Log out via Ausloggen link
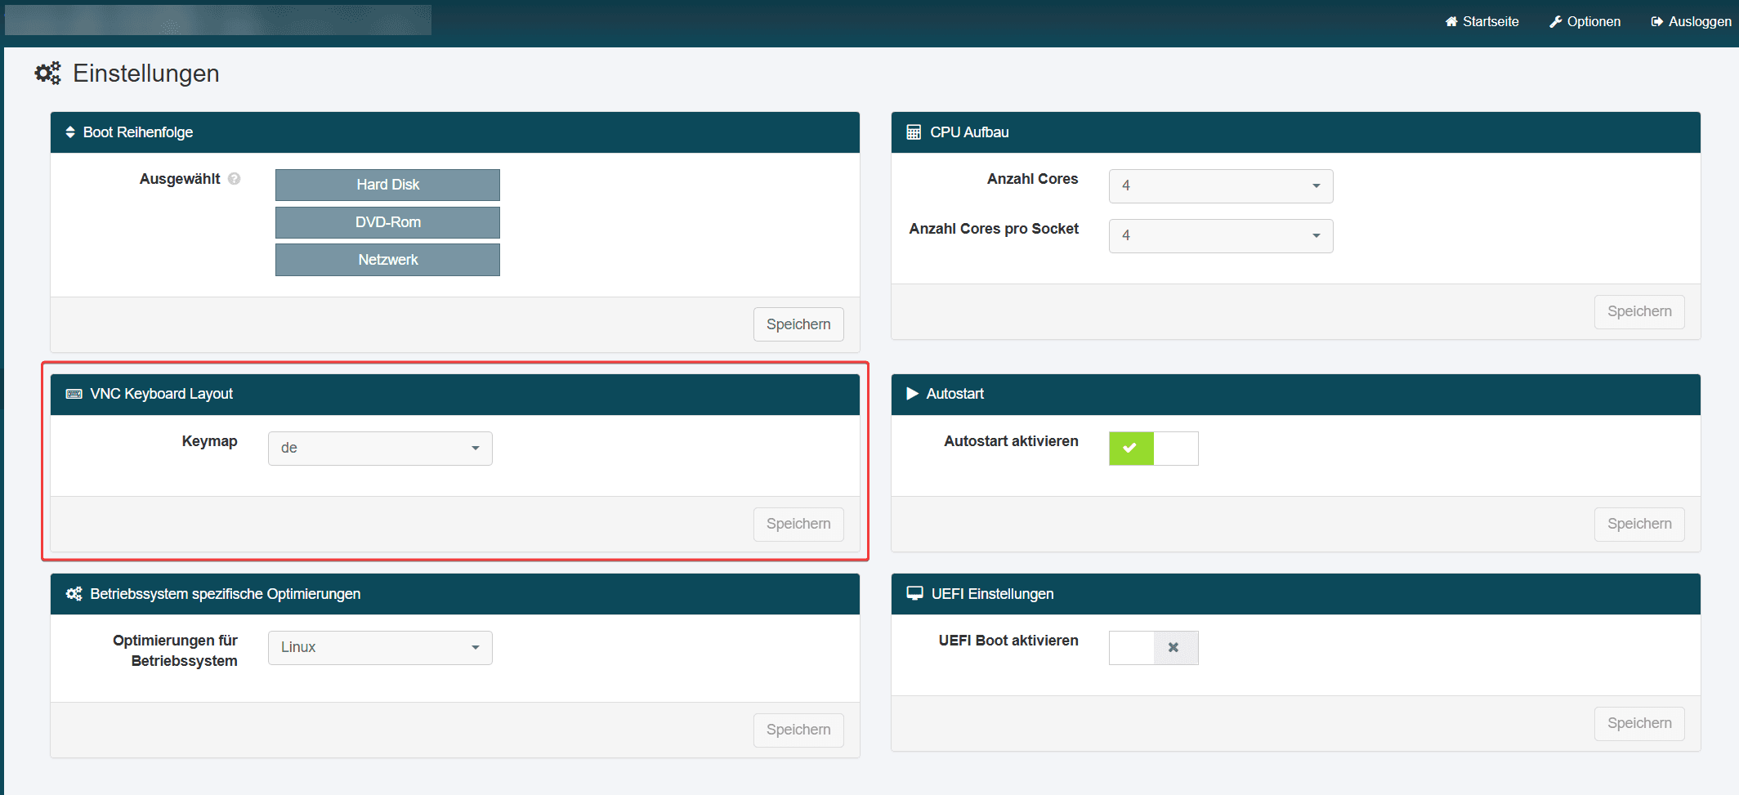1739x795 pixels. coord(1690,22)
